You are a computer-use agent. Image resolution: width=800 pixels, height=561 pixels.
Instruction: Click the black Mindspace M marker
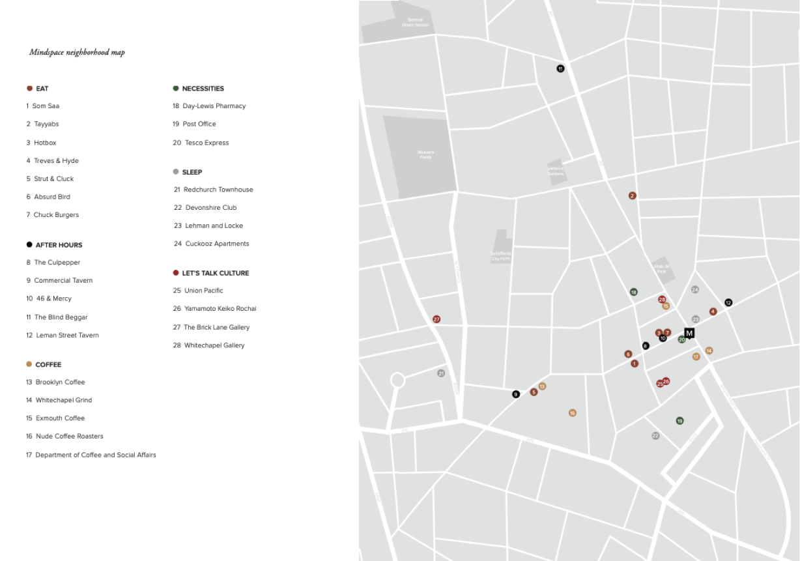689,333
